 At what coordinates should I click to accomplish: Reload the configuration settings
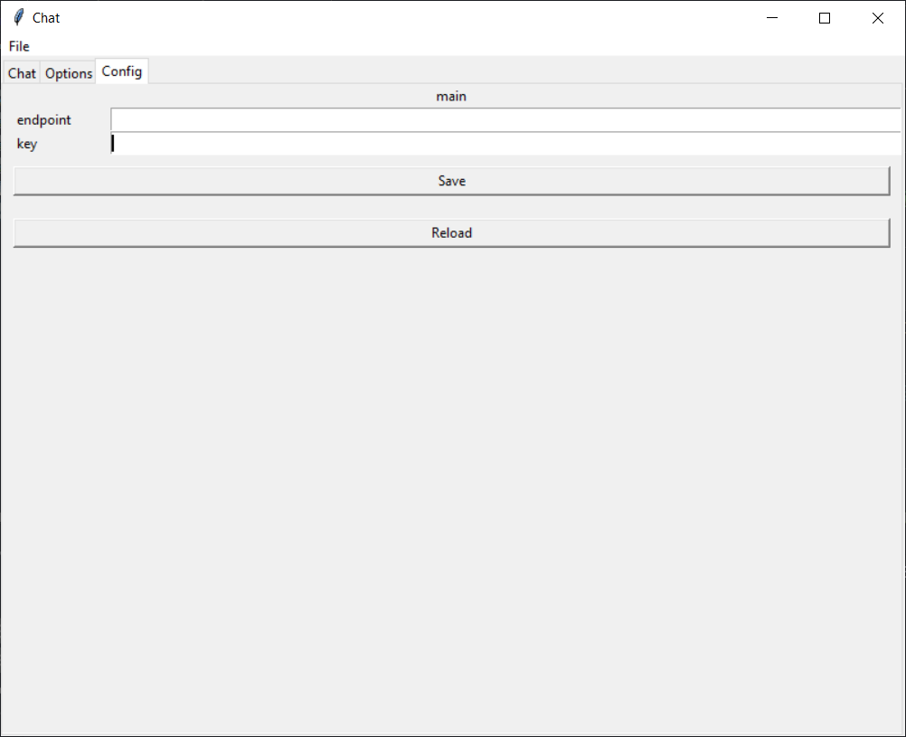point(451,232)
